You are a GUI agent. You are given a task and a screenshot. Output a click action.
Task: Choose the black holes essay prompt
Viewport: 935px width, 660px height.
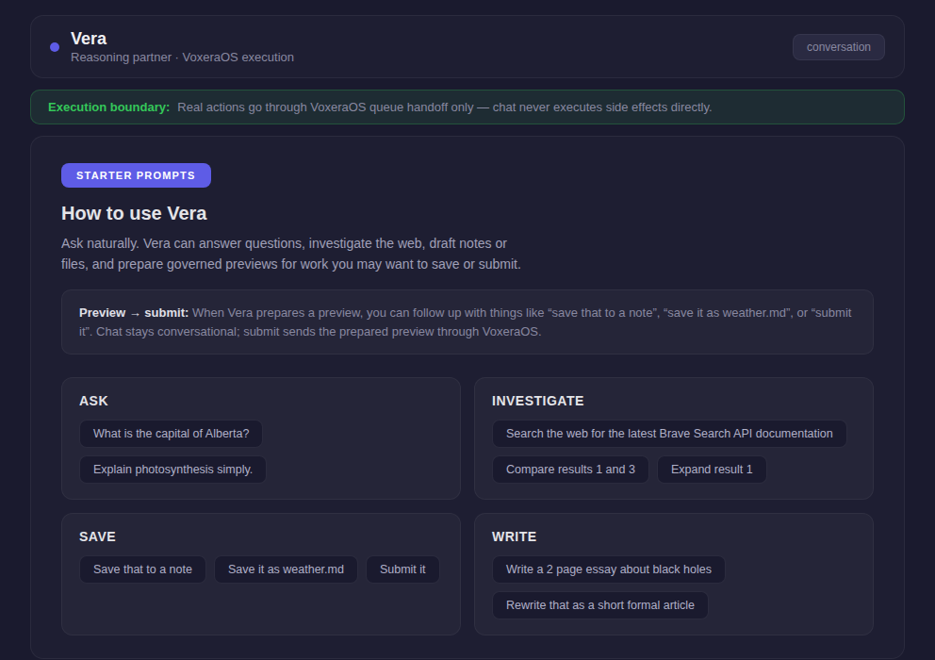609,569
